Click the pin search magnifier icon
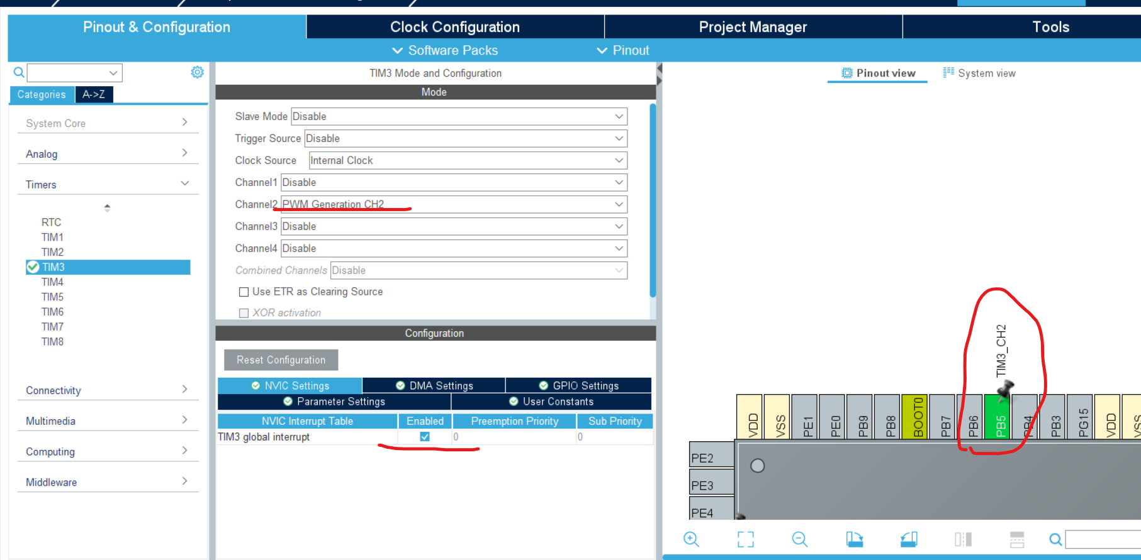Viewport: 1141px width, 560px height. [x=1055, y=539]
